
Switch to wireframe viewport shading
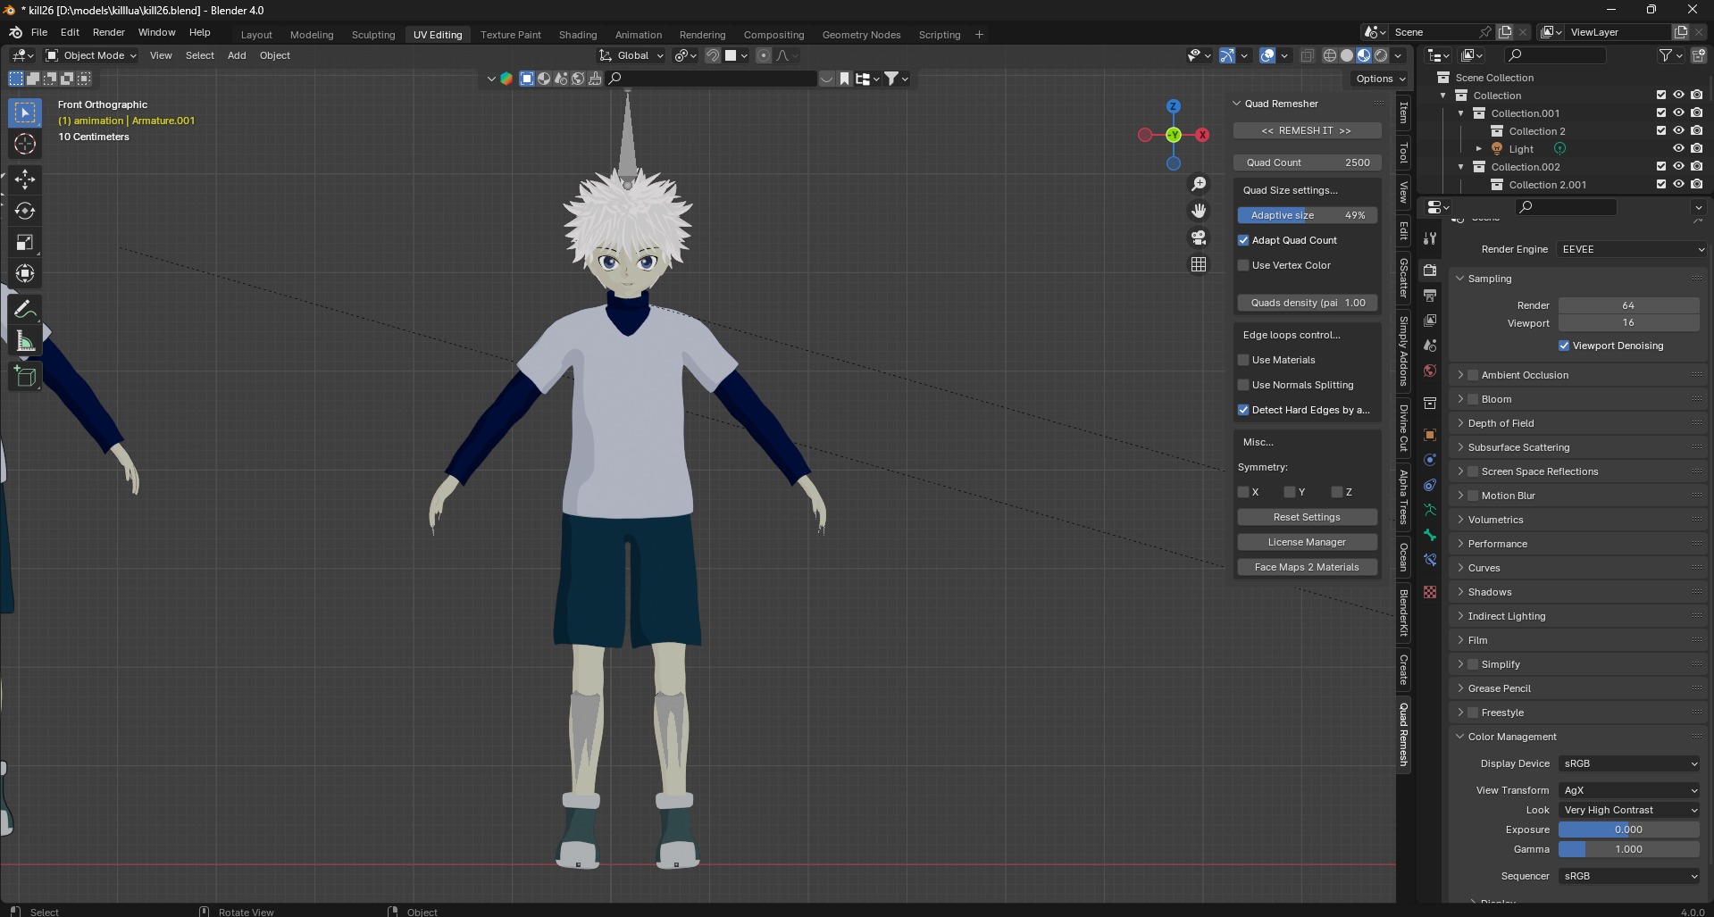pyautogui.click(x=1330, y=55)
